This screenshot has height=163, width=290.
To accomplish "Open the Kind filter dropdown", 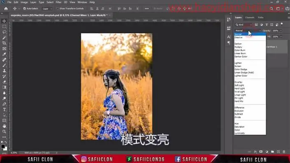I will [x=244, y=25].
